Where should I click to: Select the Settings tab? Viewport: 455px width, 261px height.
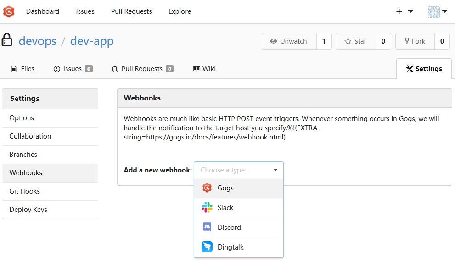(424, 69)
